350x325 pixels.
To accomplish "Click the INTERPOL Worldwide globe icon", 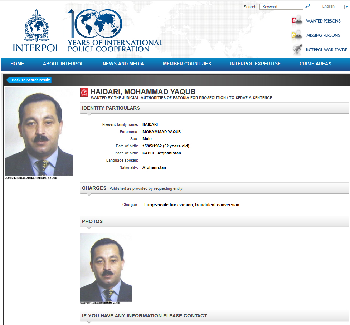I will (297, 49).
